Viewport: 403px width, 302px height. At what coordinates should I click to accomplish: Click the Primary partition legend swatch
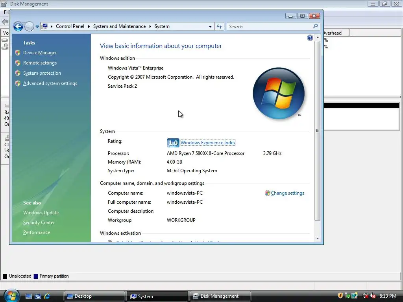coord(36,276)
